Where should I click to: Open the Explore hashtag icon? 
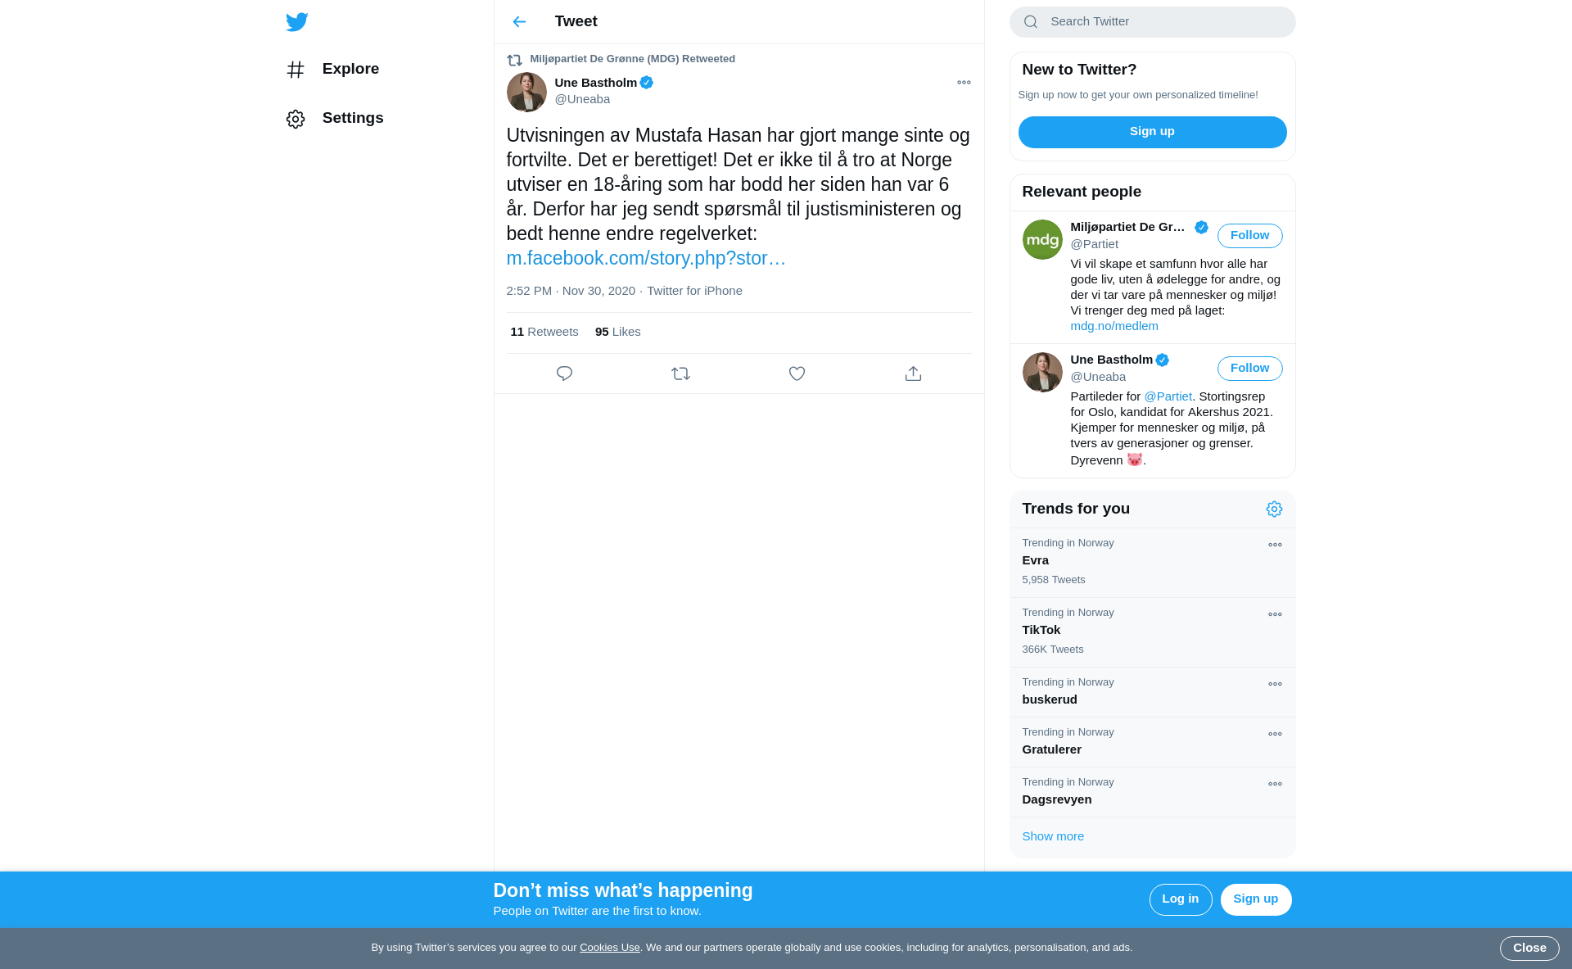coord(296,70)
